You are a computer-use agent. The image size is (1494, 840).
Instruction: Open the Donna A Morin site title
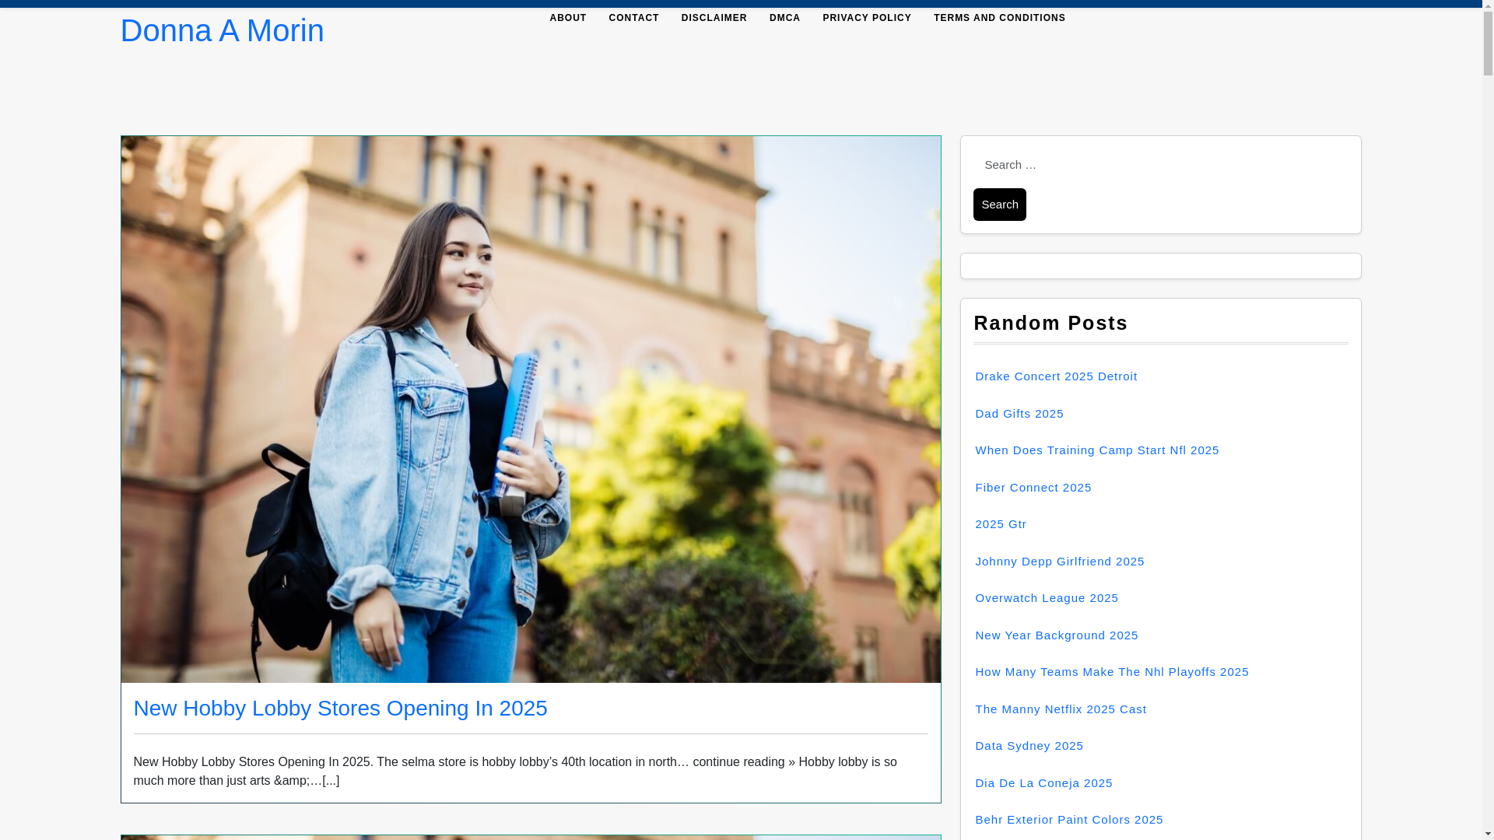[x=222, y=31]
